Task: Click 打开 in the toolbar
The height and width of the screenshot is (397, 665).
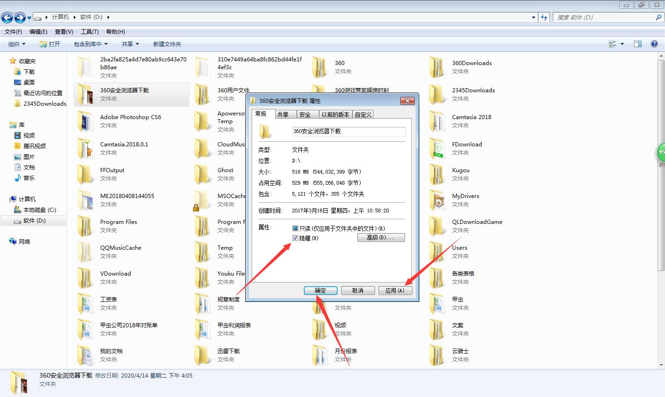Action: tap(50, 44)
